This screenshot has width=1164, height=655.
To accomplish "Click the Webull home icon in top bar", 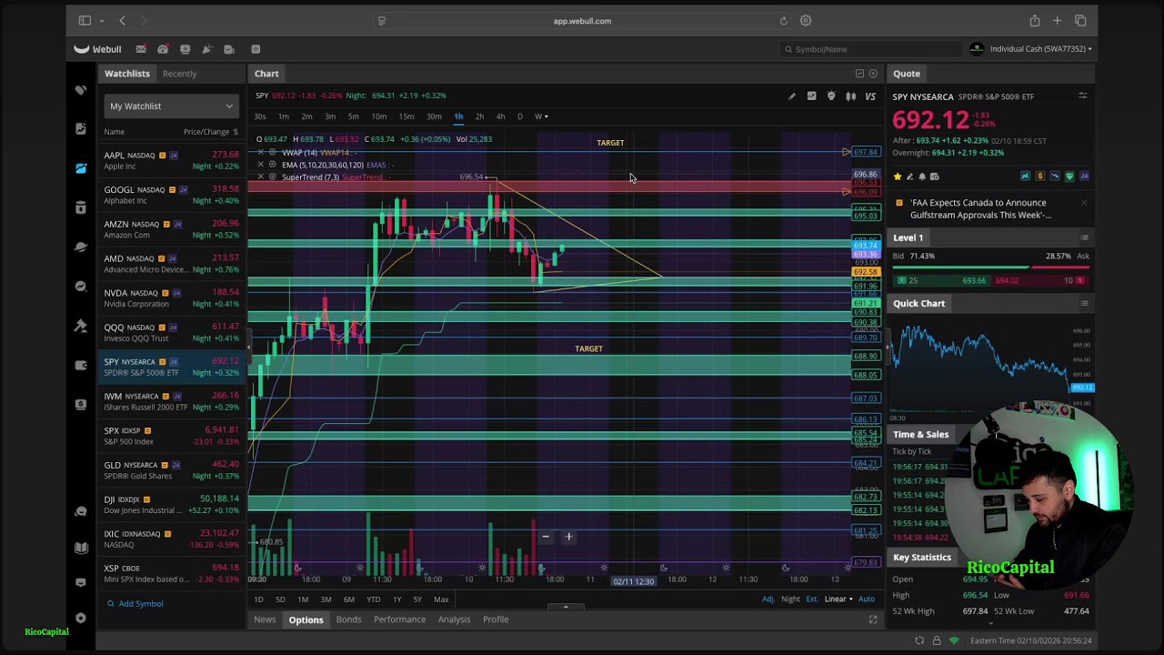I will pos(98,49).
